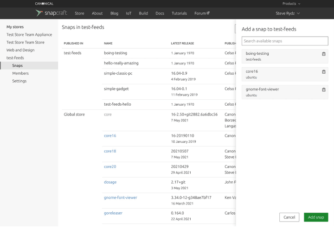Remove gnome-font-viewer using its trash icon
334x229 pixels.
pyautogui.click(x=324, y=89)
